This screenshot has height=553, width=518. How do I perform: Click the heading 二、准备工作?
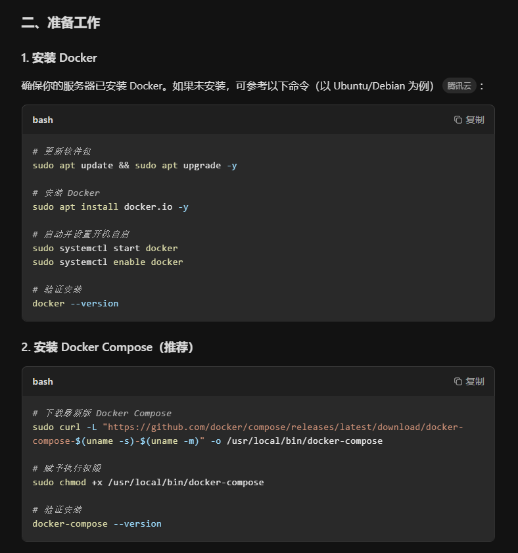tap(60, 23)
